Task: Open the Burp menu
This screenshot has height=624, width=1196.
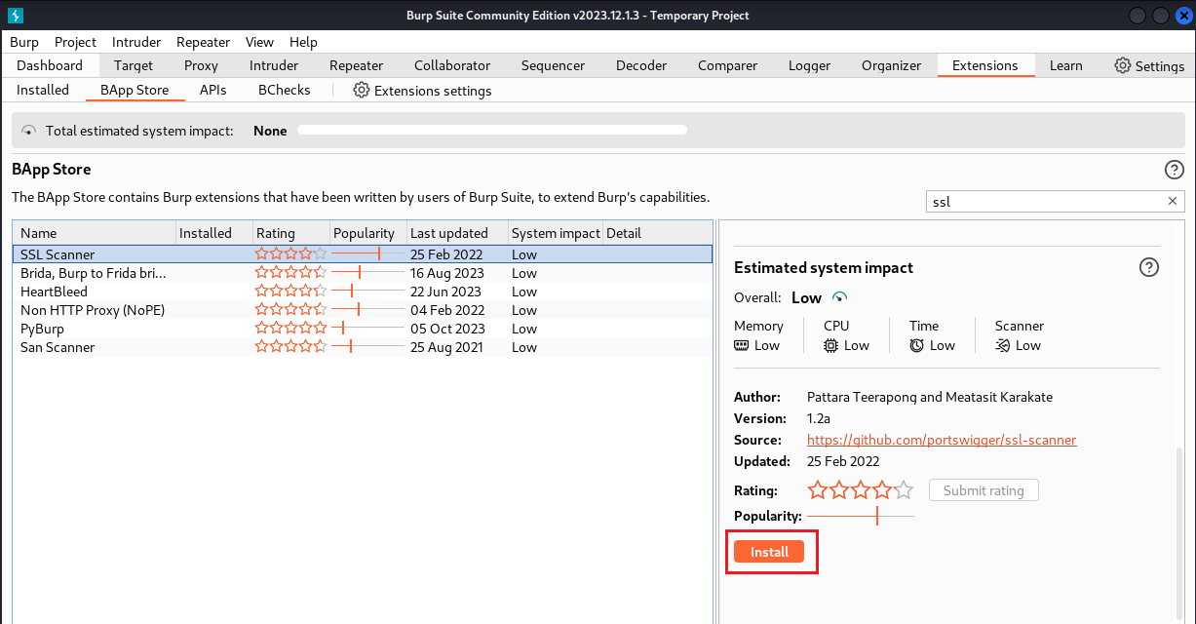Action: click(x=24, y=42)
